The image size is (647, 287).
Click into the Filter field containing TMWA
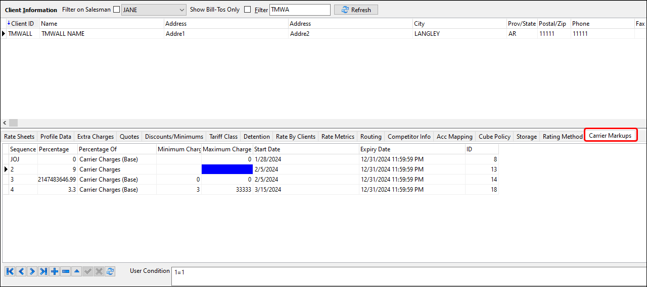pyautogui.click(x=300, y=10)
